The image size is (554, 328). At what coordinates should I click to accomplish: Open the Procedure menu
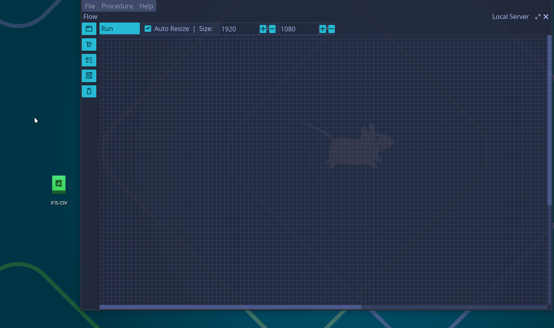(117, 6)
